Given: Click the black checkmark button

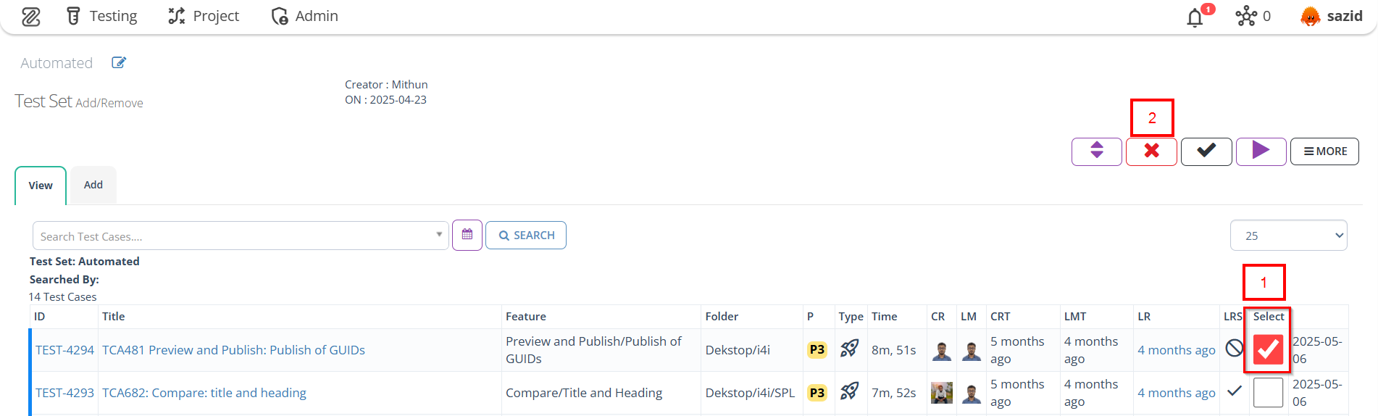Looking at the screenshot, I should coord(1206,151).
